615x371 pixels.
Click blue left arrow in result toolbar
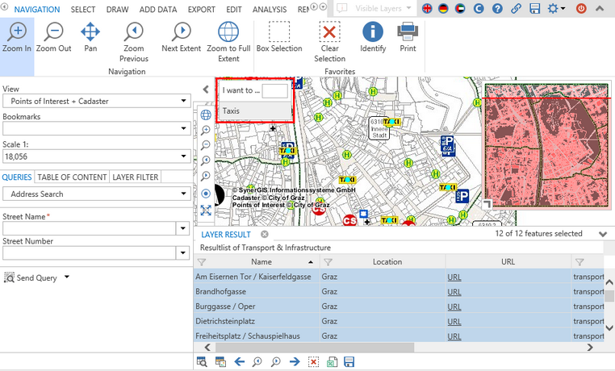click(239, 361)
